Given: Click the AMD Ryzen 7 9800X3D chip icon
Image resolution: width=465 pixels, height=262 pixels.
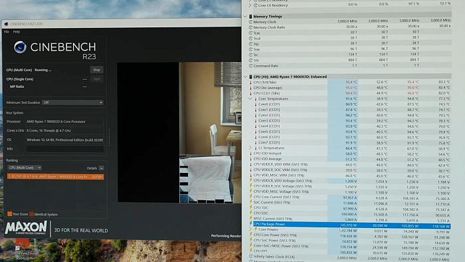Looking at the screenshot, I should (250, 76).
